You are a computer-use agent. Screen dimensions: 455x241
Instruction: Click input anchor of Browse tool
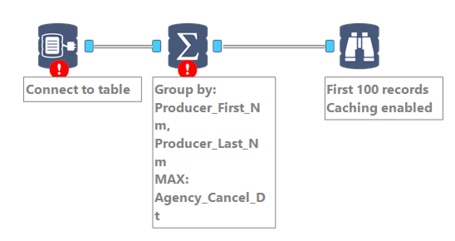coord(330,46)
